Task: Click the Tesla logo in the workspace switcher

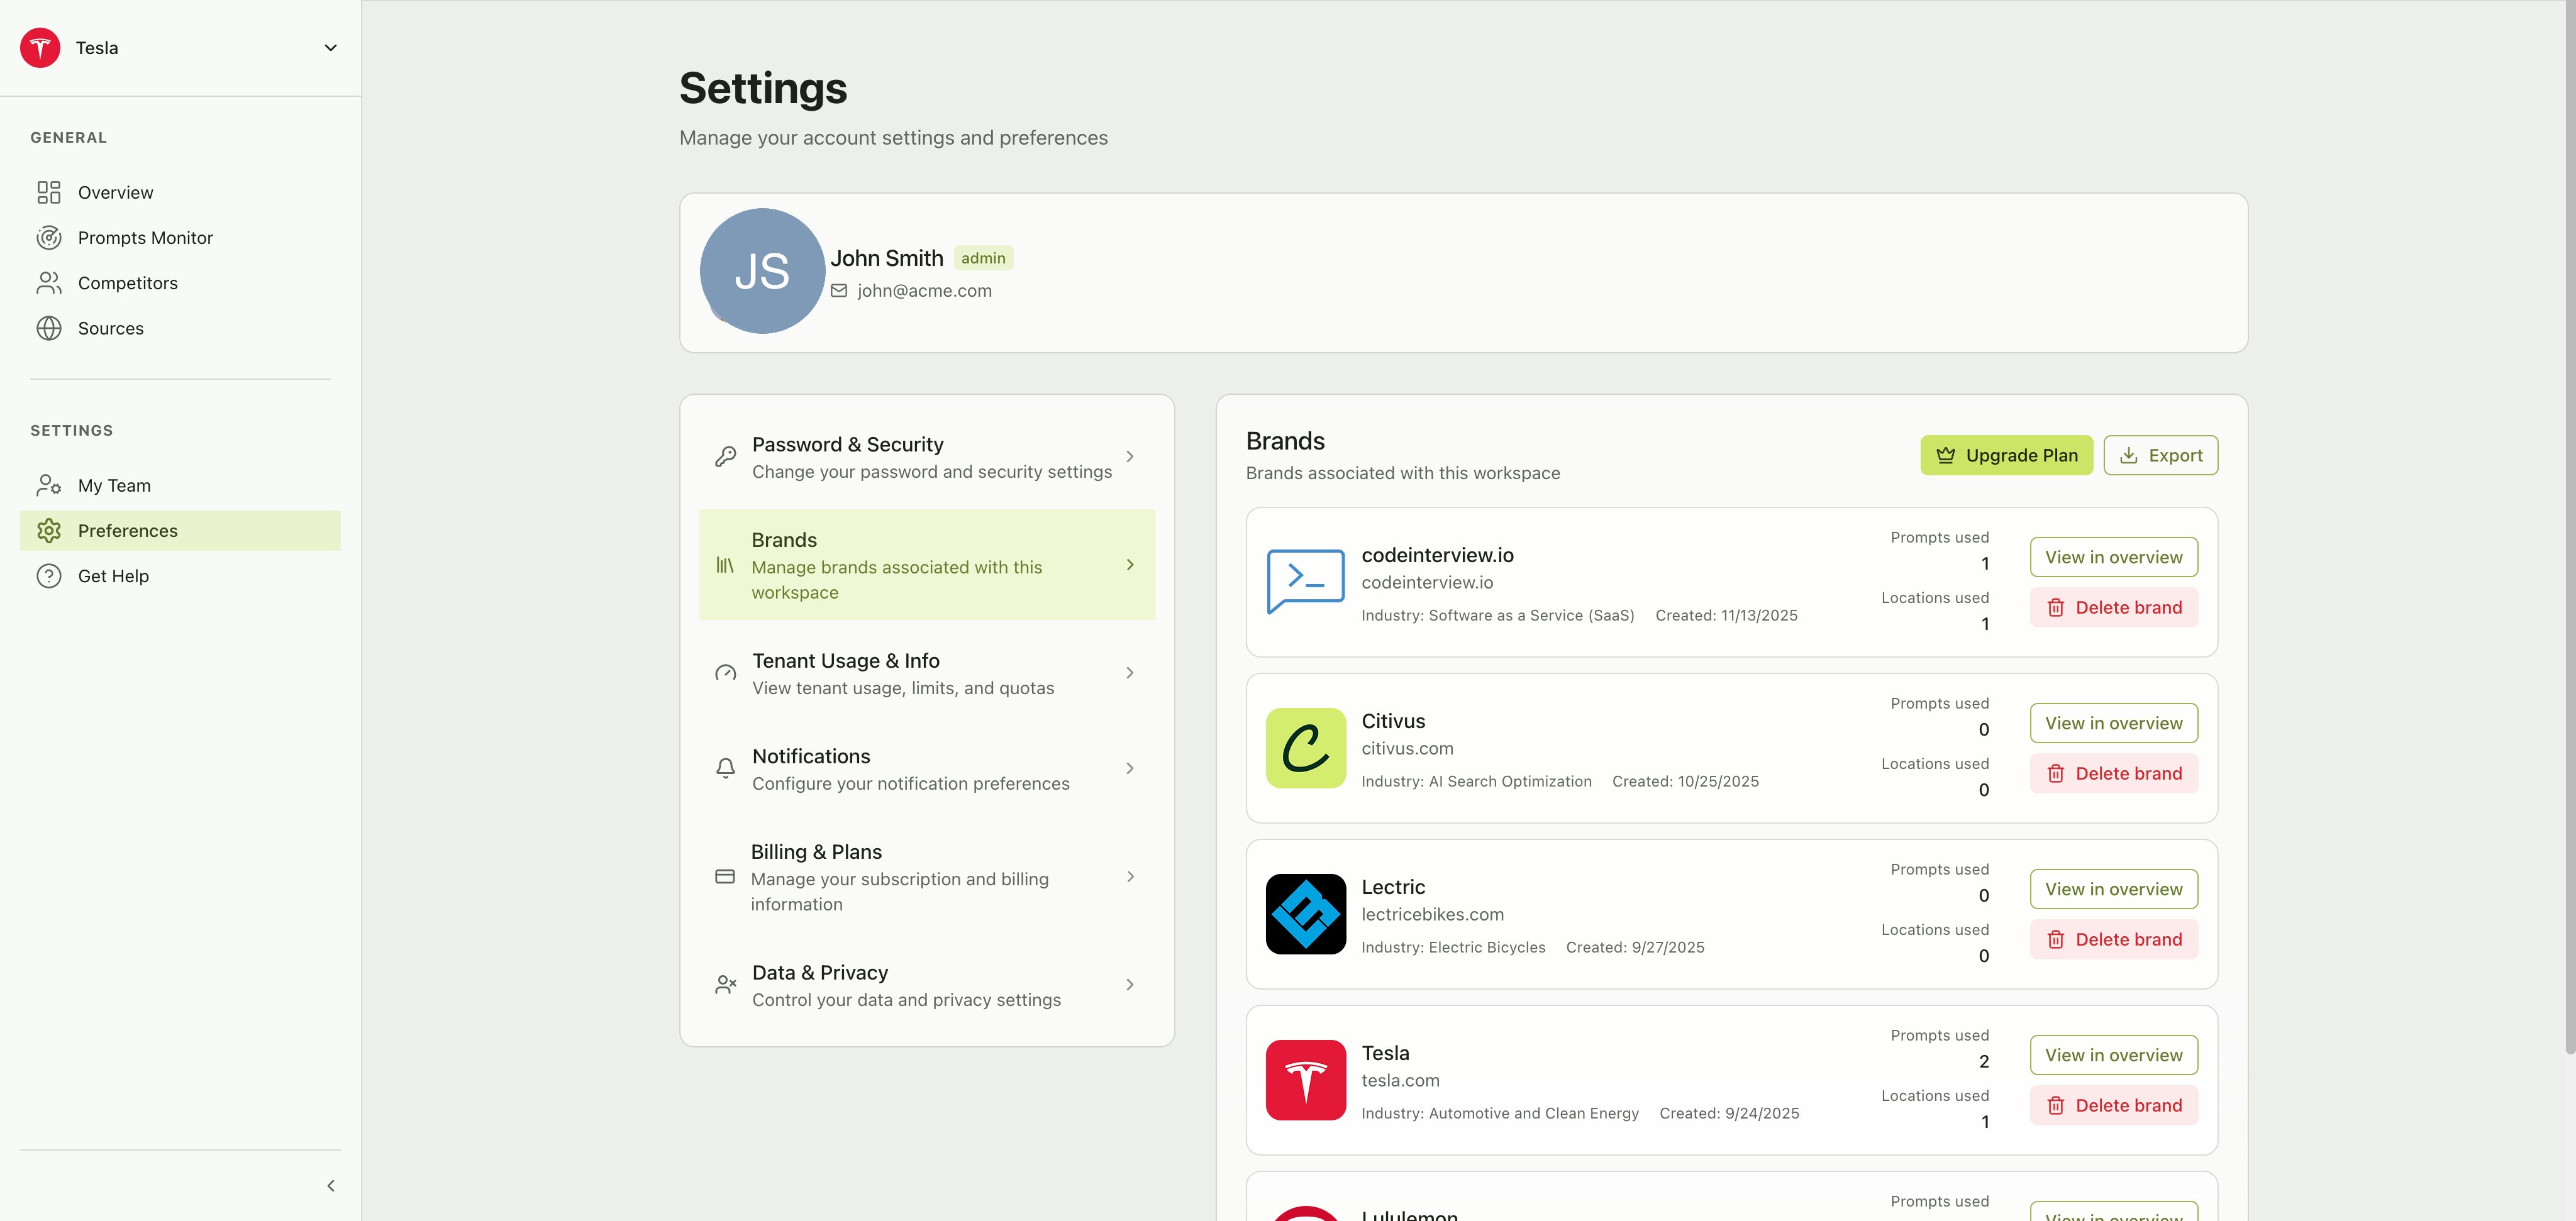Action: click(x=40, y=48)
